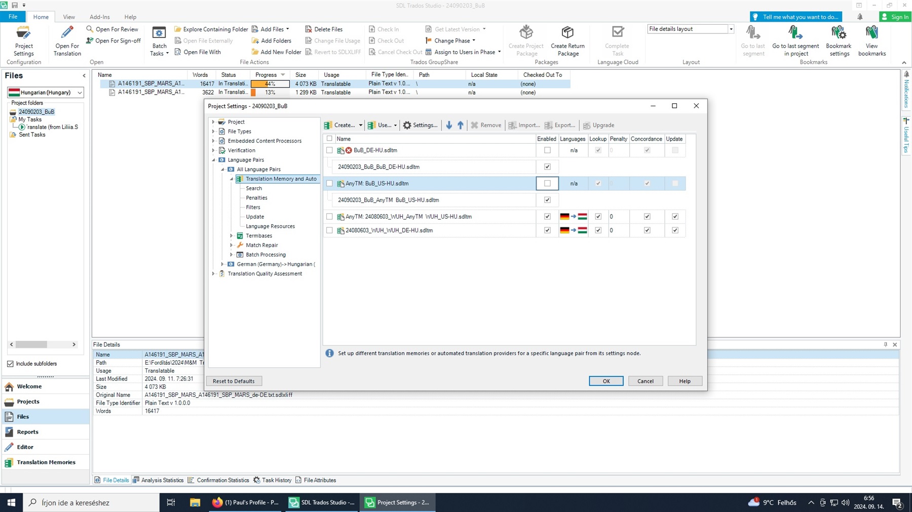Click Cancel in Project Settings
The image size is (912, 512).
coord(645,381)
